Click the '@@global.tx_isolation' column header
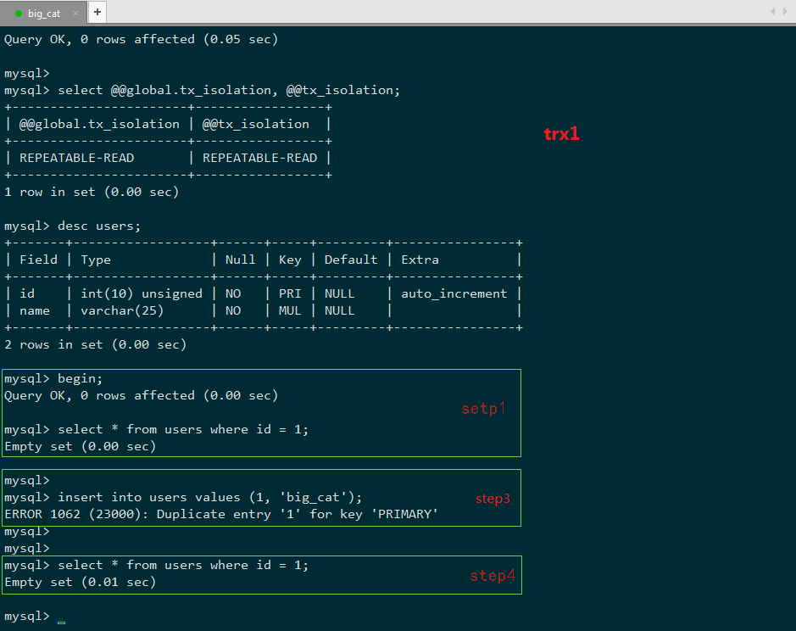This screenshot has width=796, height=631. tap(99, 125)
